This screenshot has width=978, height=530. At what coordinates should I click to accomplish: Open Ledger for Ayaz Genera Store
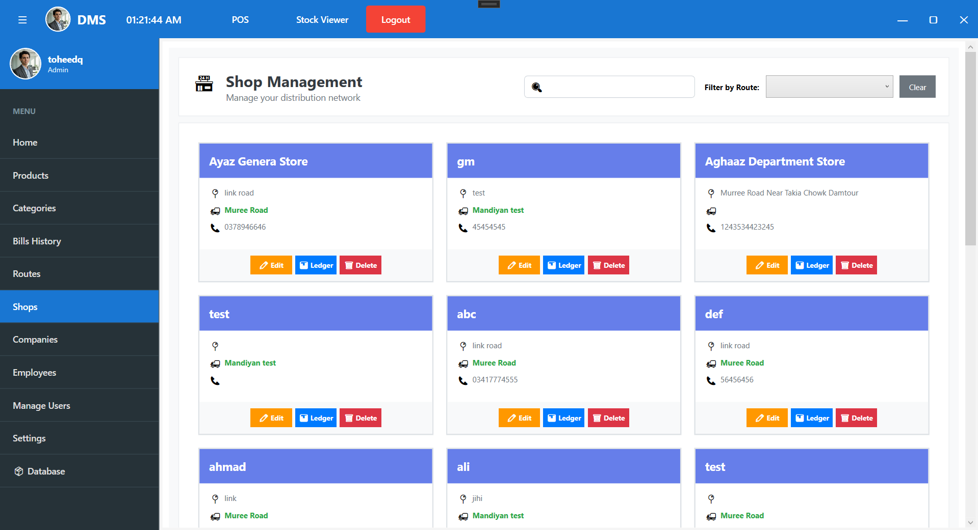pos(316,265)
